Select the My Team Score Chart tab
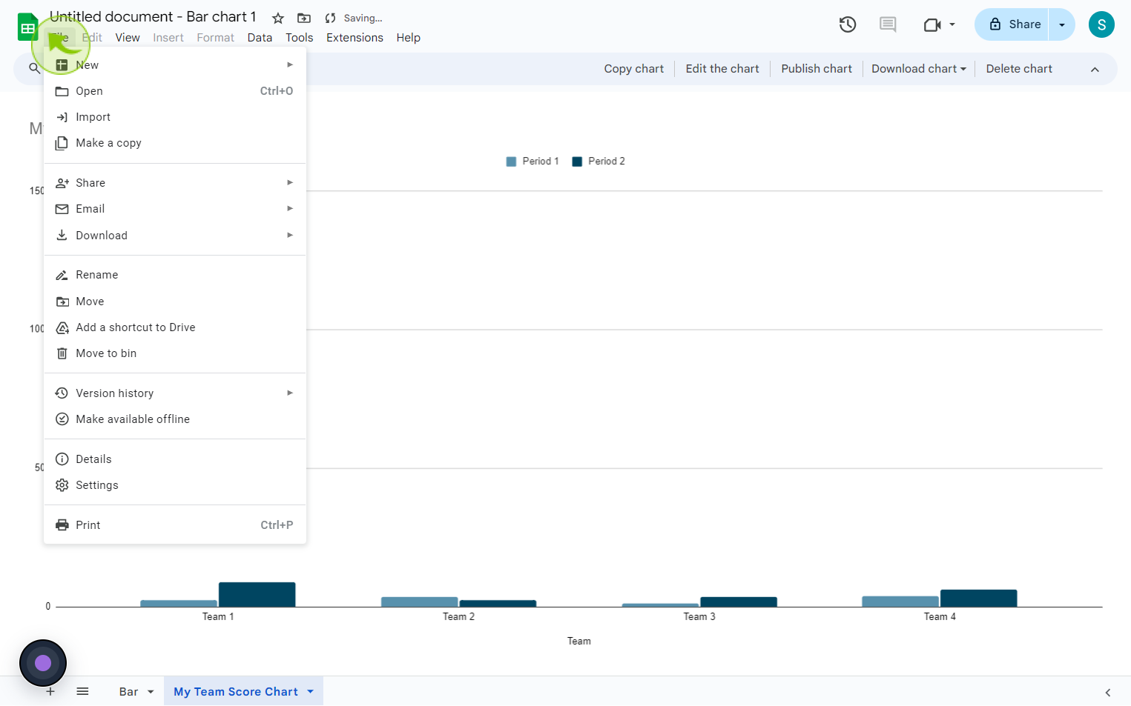1131x706 pixels. [236, 692]
